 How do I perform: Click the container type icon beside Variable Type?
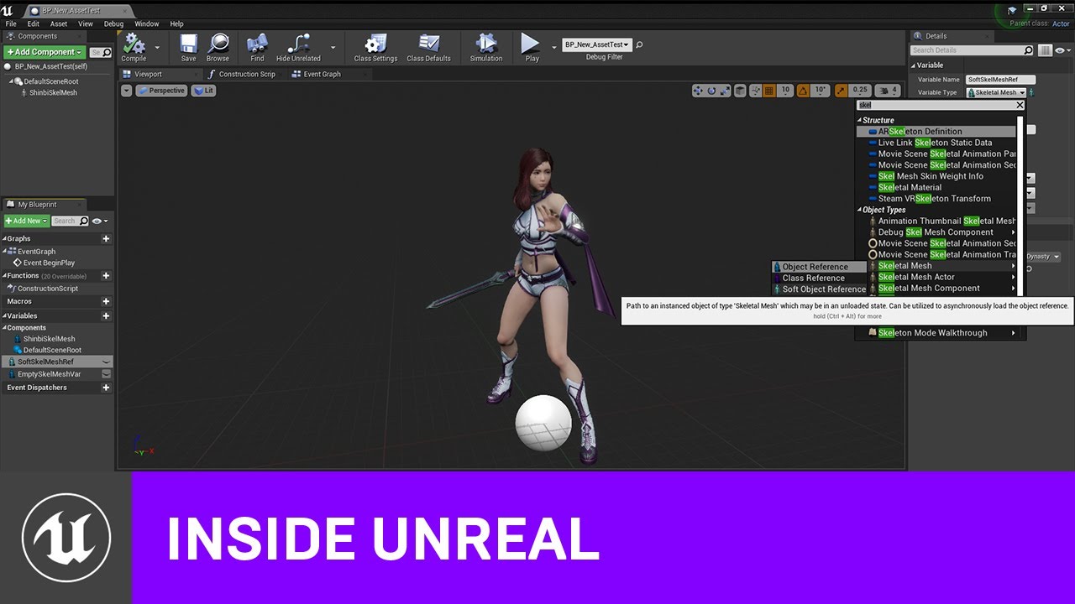tap(1032, 92)
